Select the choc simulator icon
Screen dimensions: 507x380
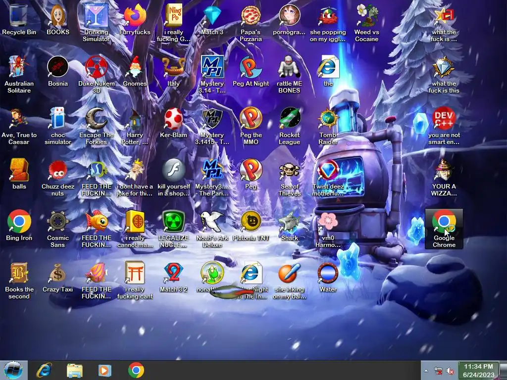57,126
